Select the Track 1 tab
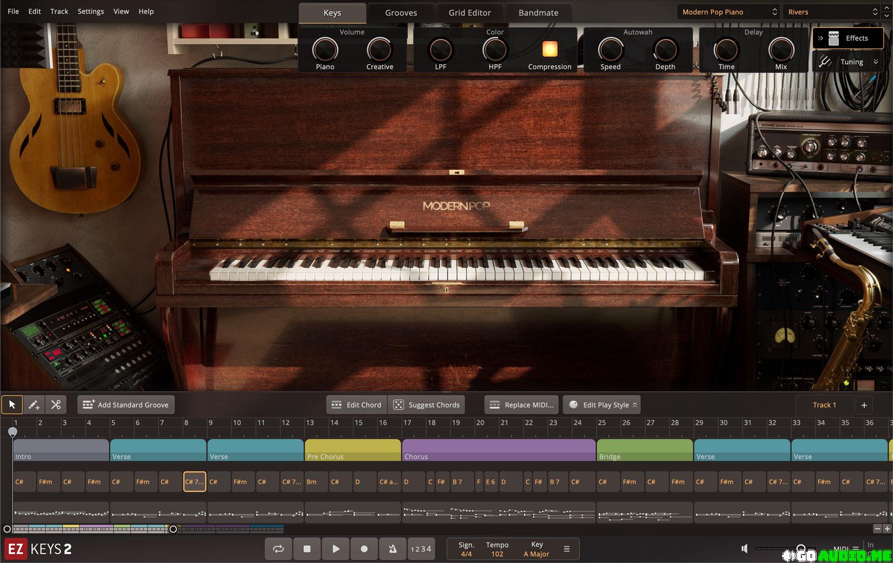Screen dimensions: 893x563 click(x=824, y=405)
